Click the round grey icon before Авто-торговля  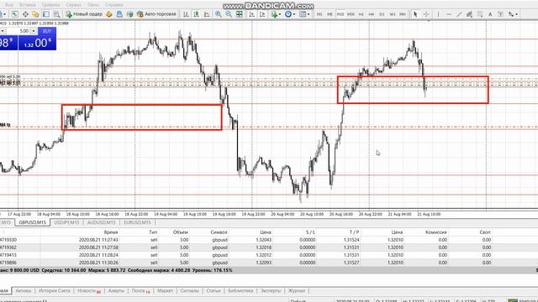pos(129,14)
